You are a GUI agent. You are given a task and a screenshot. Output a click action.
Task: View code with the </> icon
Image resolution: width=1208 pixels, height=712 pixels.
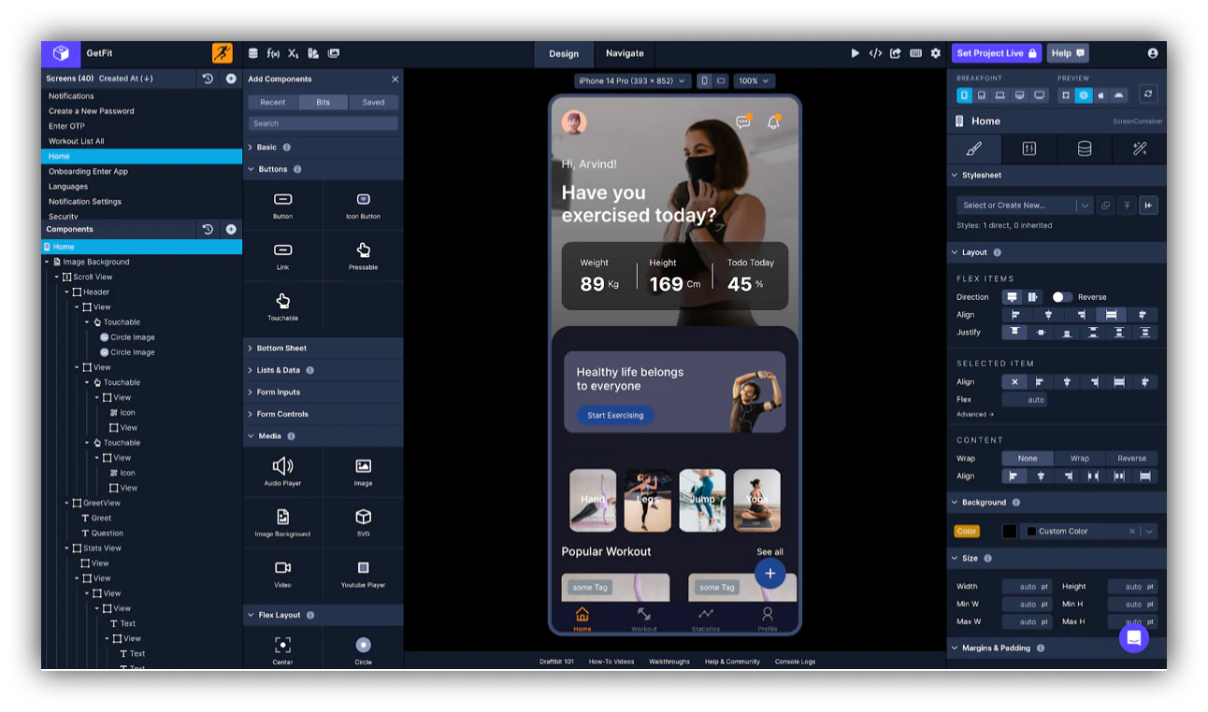click(875, 53)
